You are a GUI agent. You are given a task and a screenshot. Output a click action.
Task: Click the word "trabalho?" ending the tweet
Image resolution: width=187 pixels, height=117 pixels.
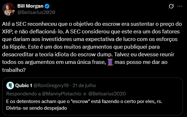[x=14, y=70]
